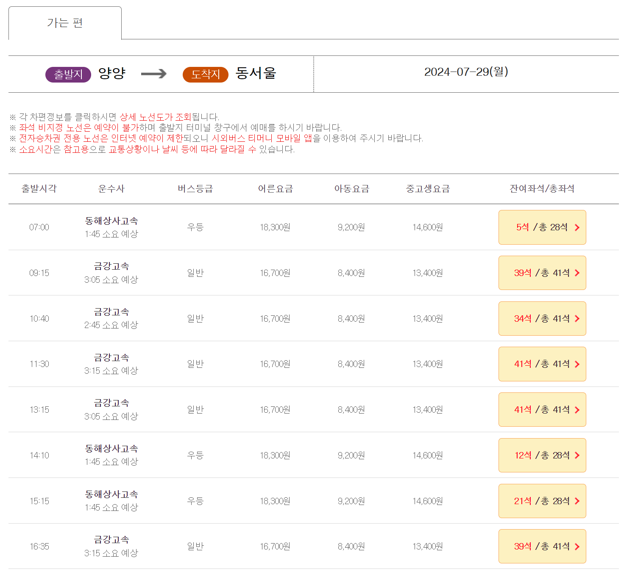View route details for 09:15 금강고속

[111, 273]
